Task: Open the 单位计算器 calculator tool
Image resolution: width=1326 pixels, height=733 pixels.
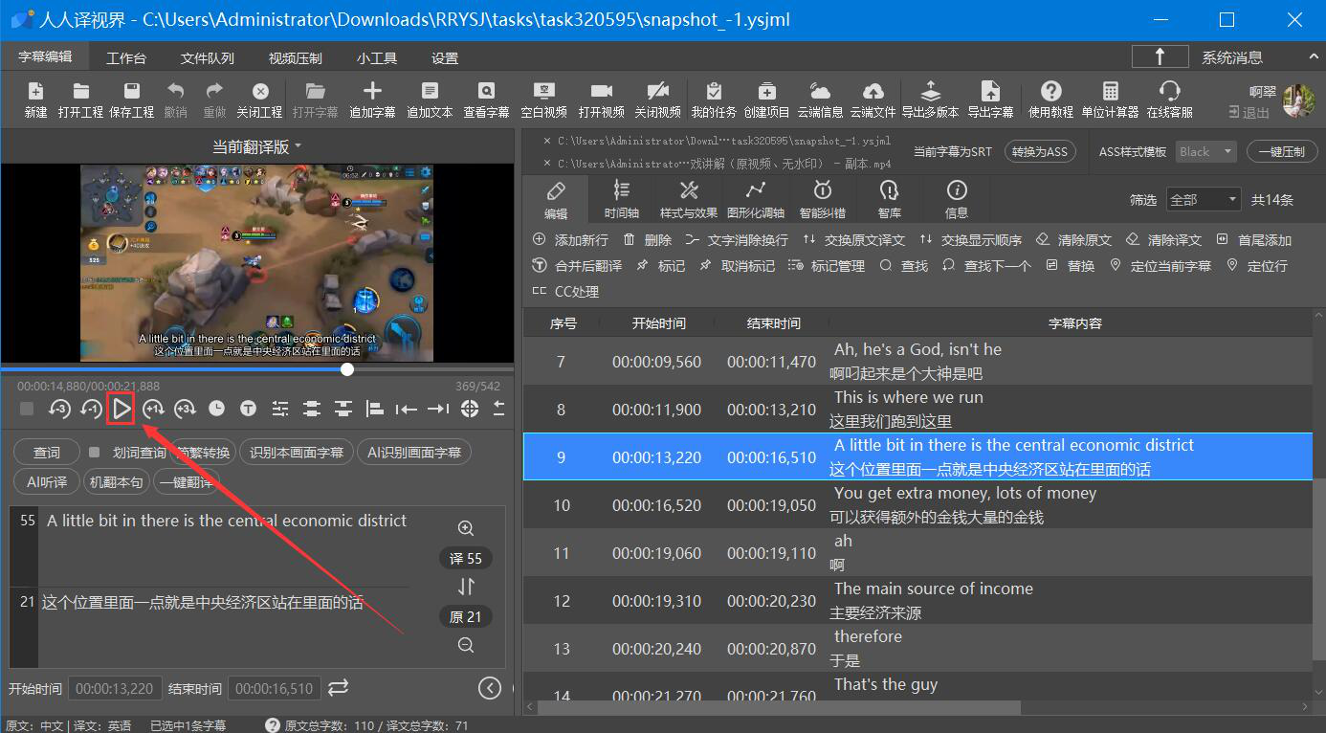Action: tap(1110, 92)
